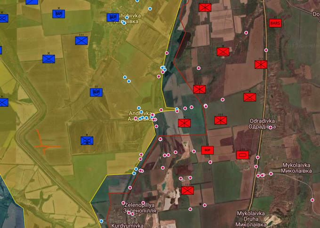Click the Ishchiivka place label

(127, 18)
